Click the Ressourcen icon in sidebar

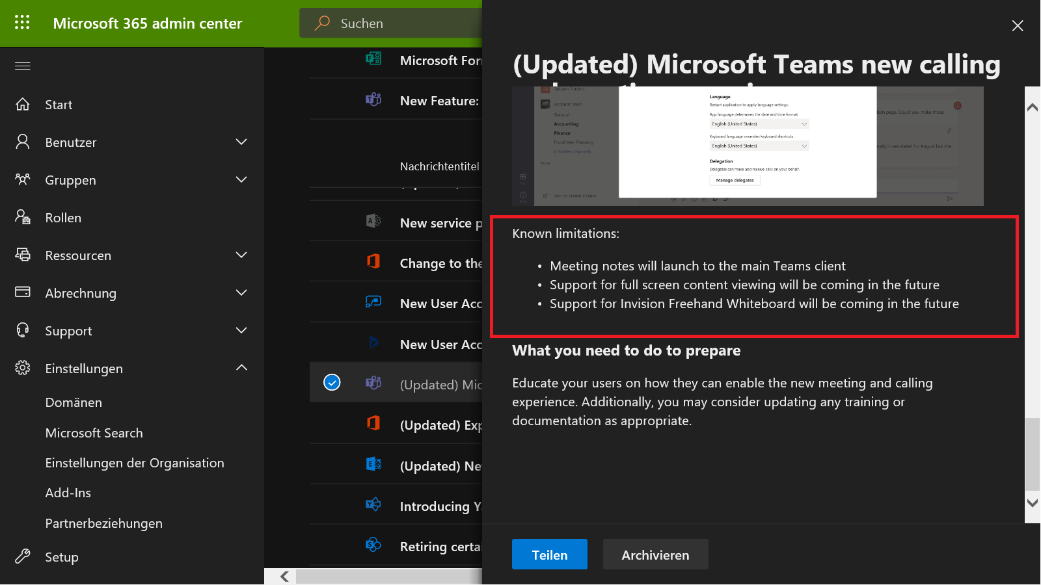(23, 255)
